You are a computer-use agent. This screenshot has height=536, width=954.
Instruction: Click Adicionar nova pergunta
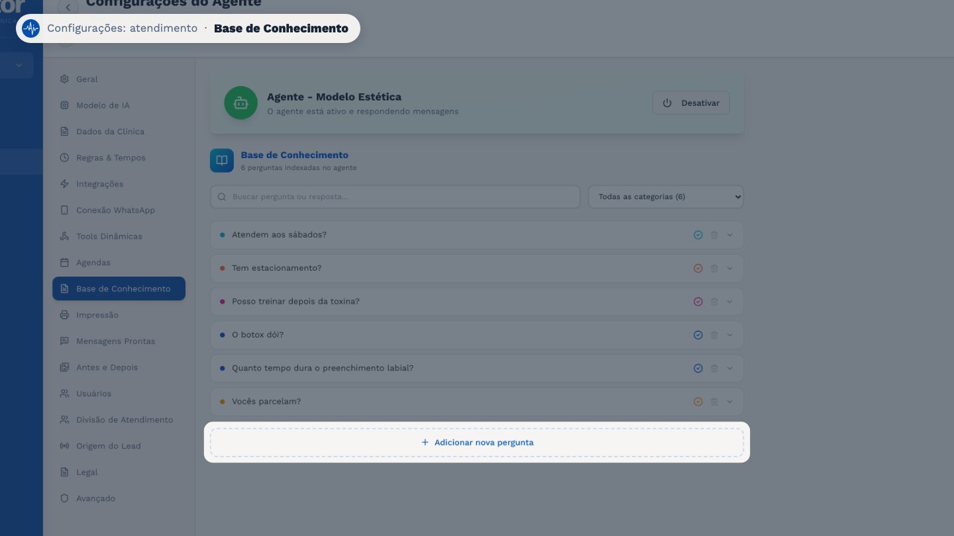477,442
